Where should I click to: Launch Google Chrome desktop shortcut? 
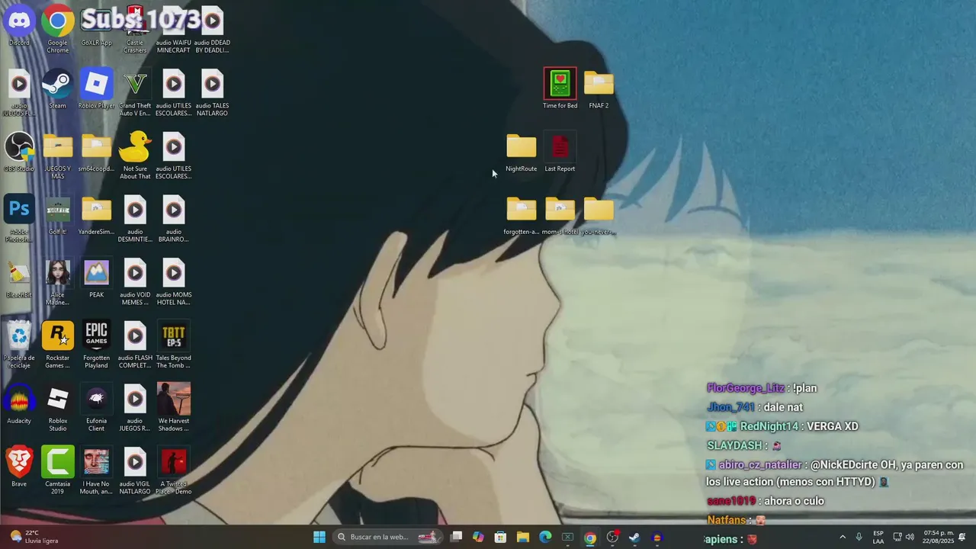(58, 30)
